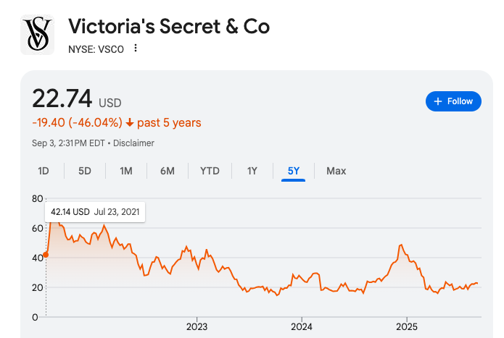Choose the 1Y time range
Image resolution: width=504 pixels, height=338 pixels.
[x=252, y=171]
